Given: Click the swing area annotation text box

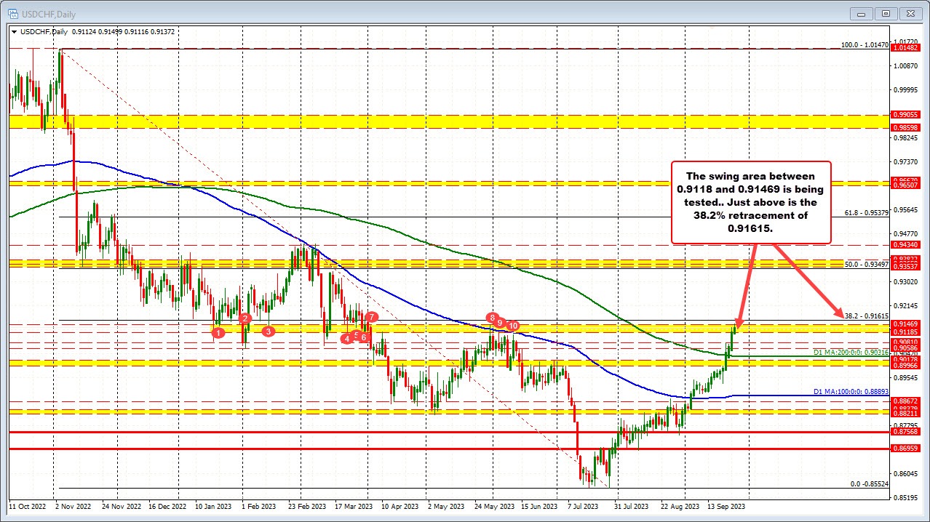Looking at the screenshot, I should pyautogui.click(x=752, y=202).
